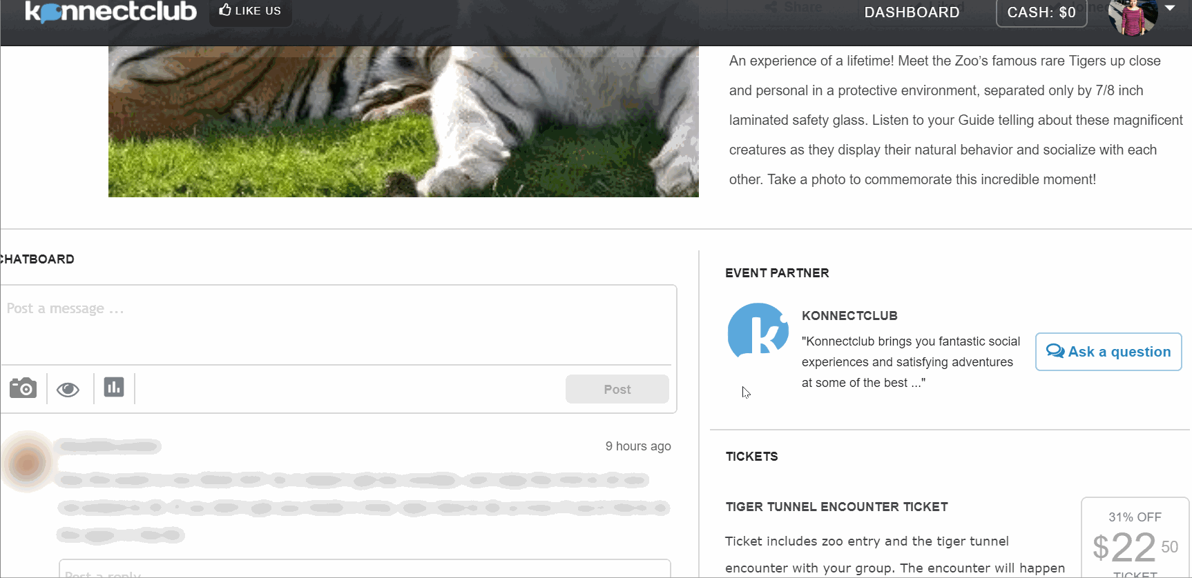
Task: Click the Konnectclub event partner logo
Action: (758, 332)
